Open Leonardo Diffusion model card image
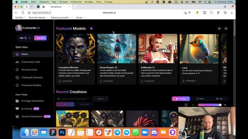 (x=76, y=49)
